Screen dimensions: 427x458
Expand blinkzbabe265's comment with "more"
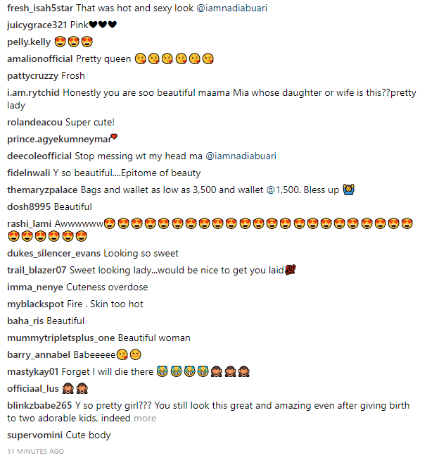coord(145,419)
